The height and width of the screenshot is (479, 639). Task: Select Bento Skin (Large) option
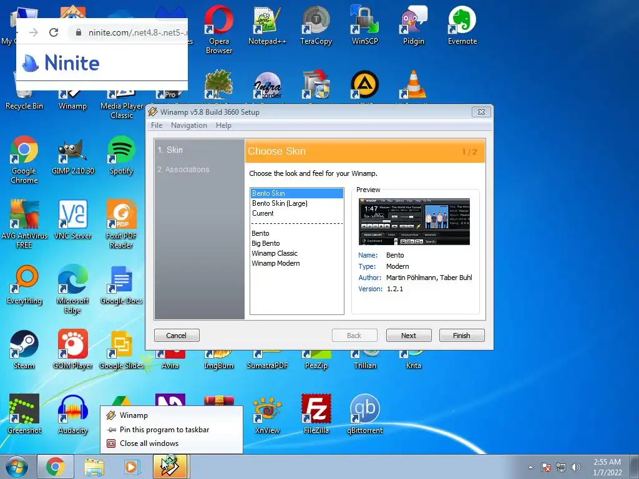tap(296, 203)
